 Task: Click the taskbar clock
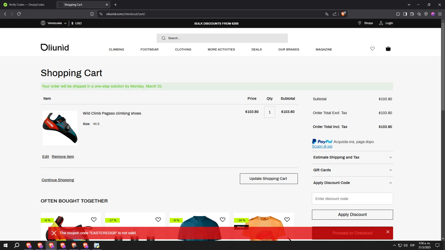point(425,245)
